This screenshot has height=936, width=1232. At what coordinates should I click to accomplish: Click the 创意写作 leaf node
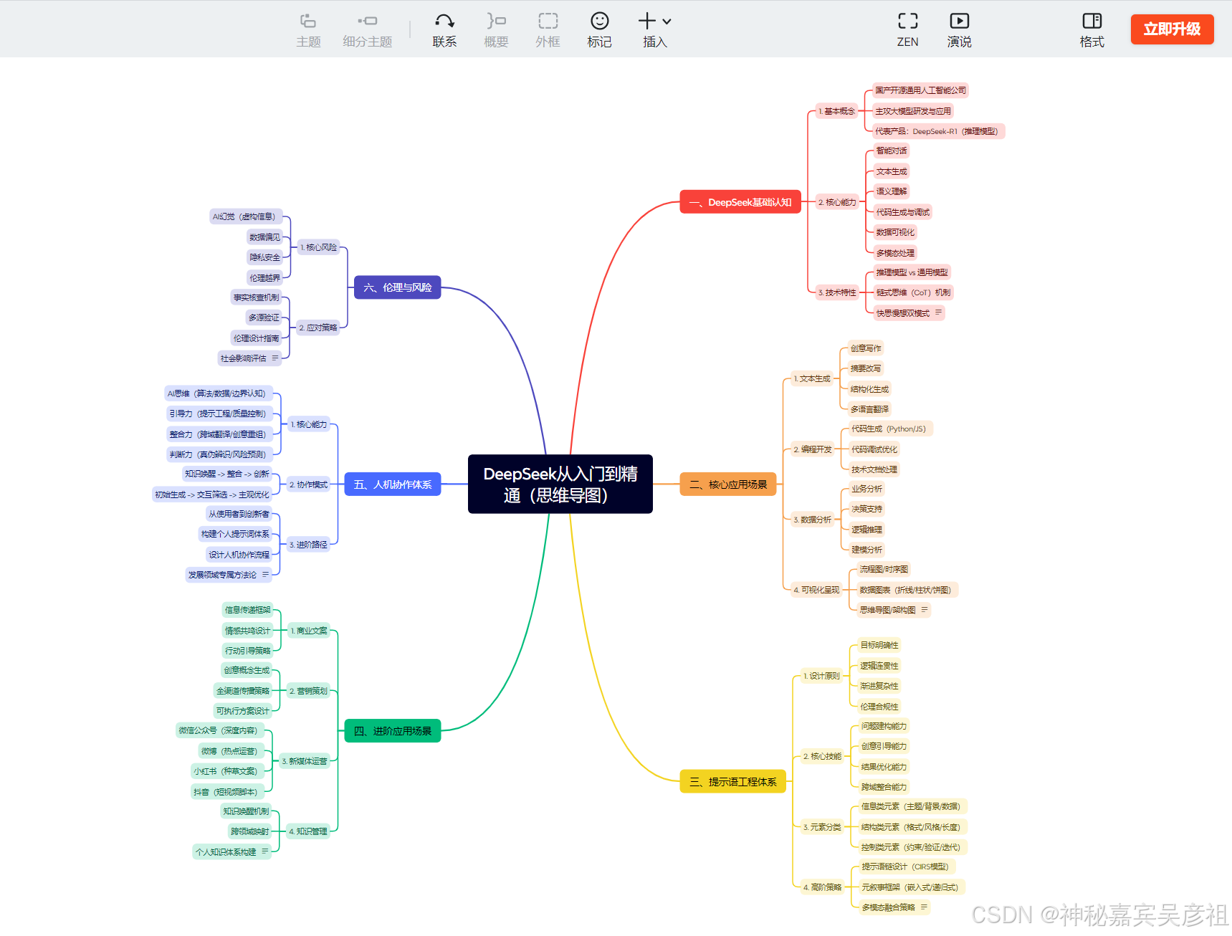(866, 348)
